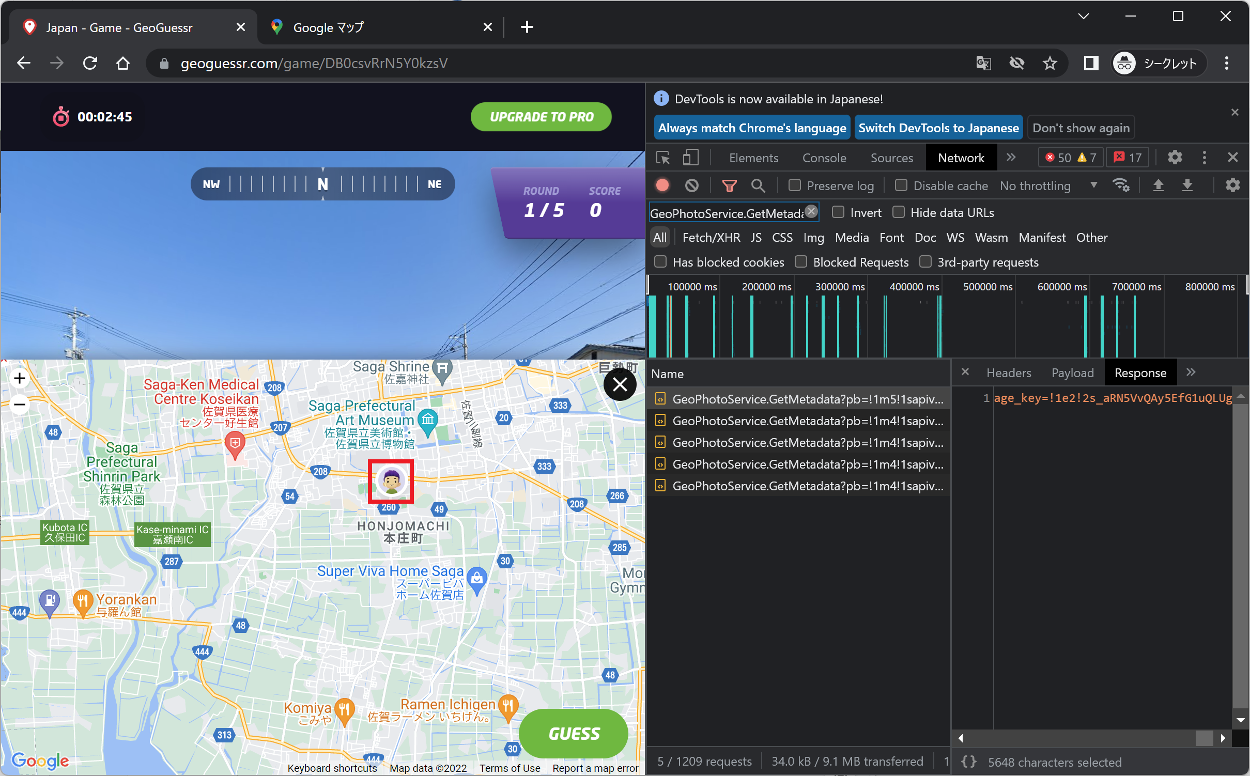Check the Hide data URLs option
Image resolution: width=1250 pixels, height=776 pixels.
pyautogui.click(x=899, y=212)
